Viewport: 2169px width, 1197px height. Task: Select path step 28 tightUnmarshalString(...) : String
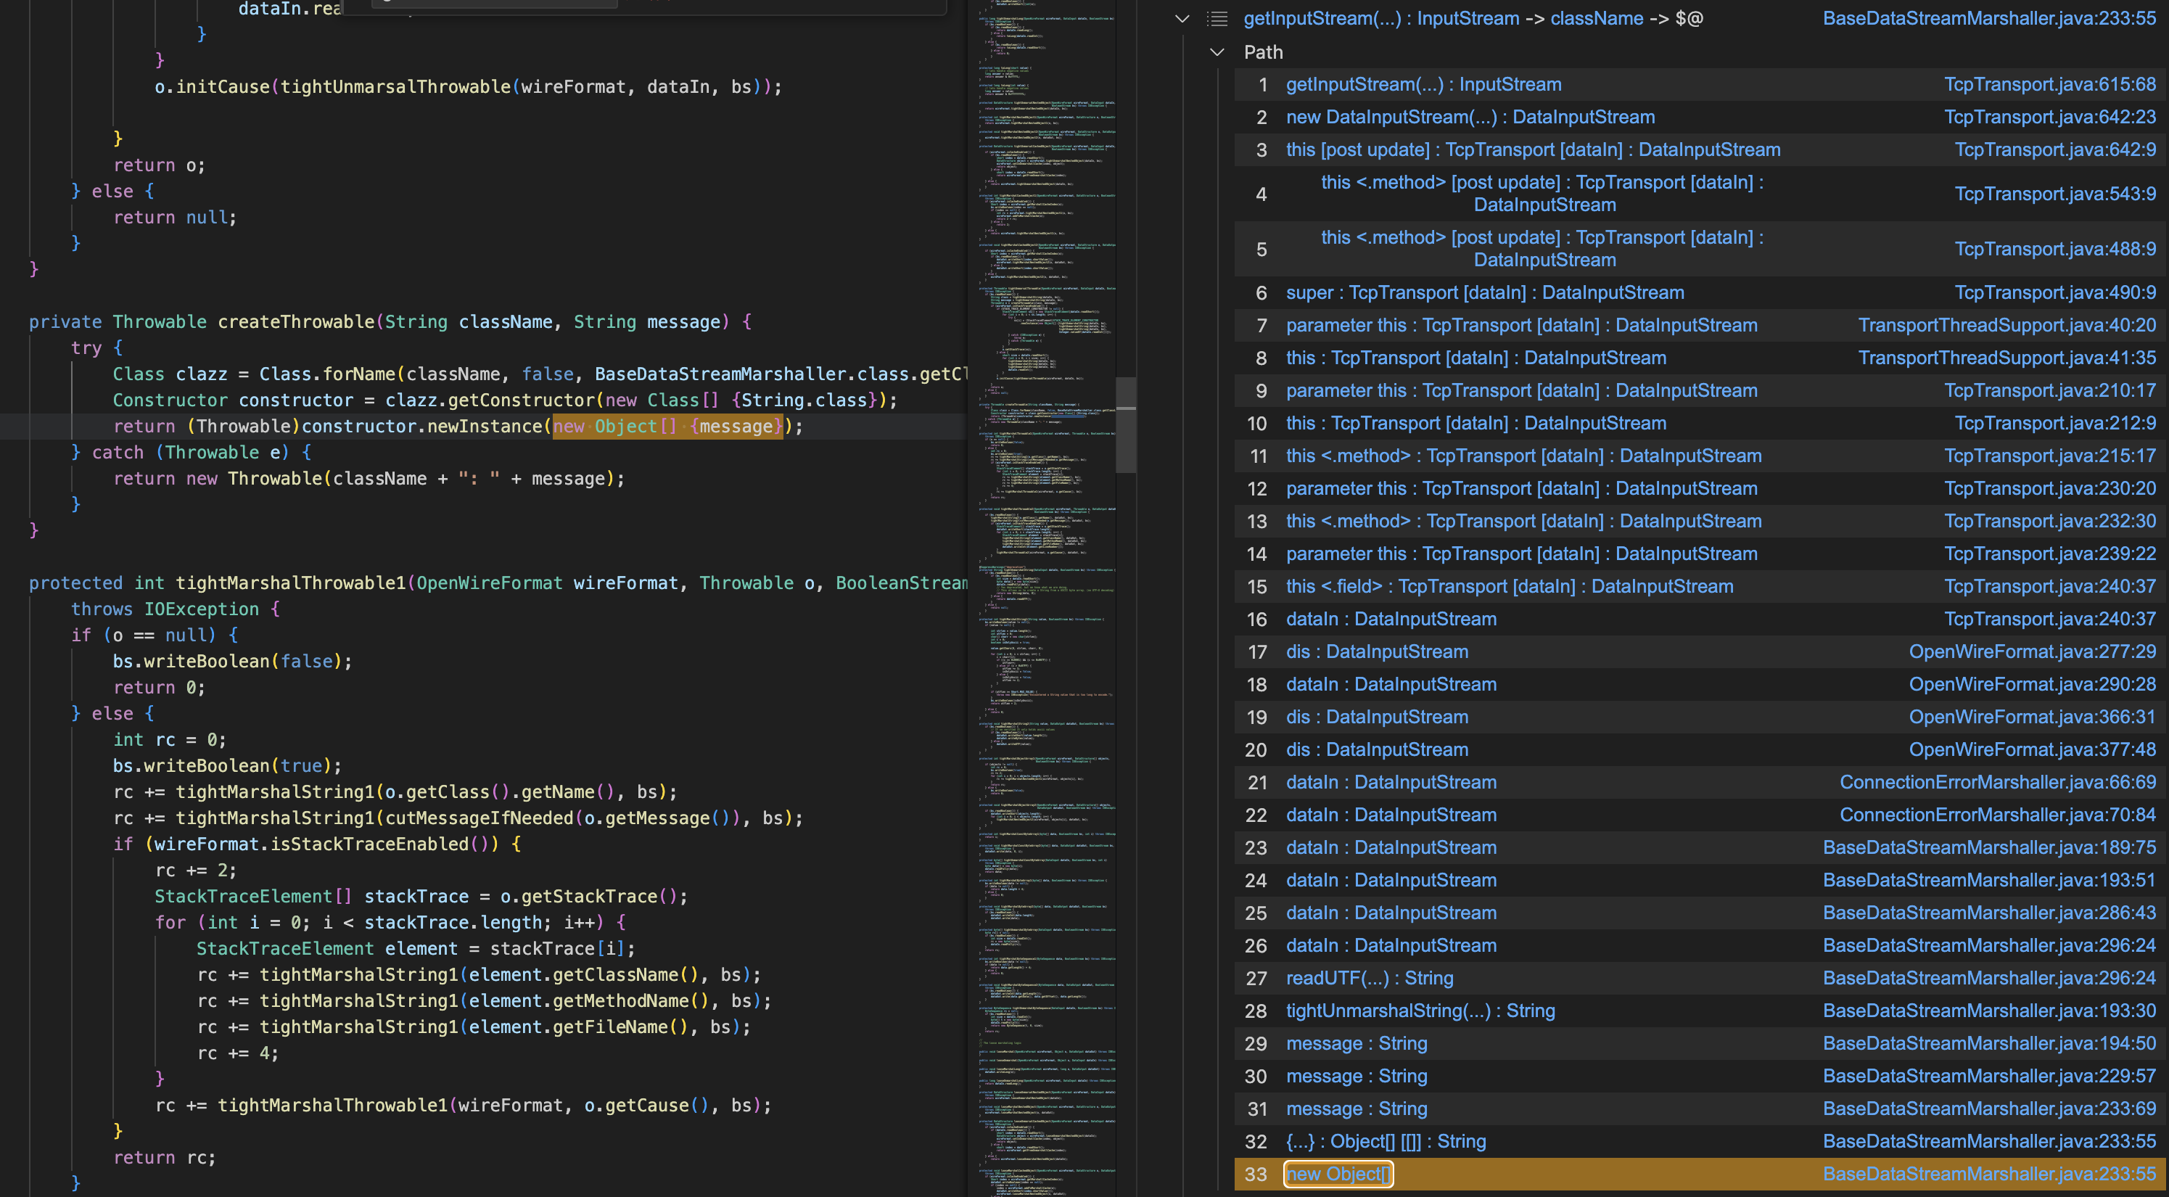coord(1420,1011)
